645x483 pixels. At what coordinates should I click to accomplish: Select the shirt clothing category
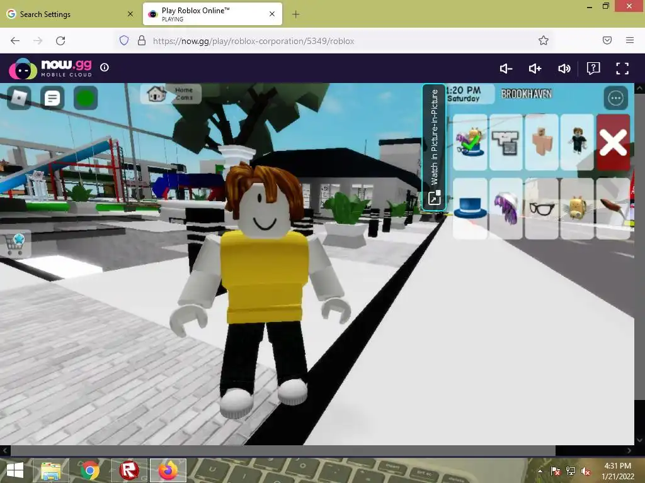tap(506, 142)
